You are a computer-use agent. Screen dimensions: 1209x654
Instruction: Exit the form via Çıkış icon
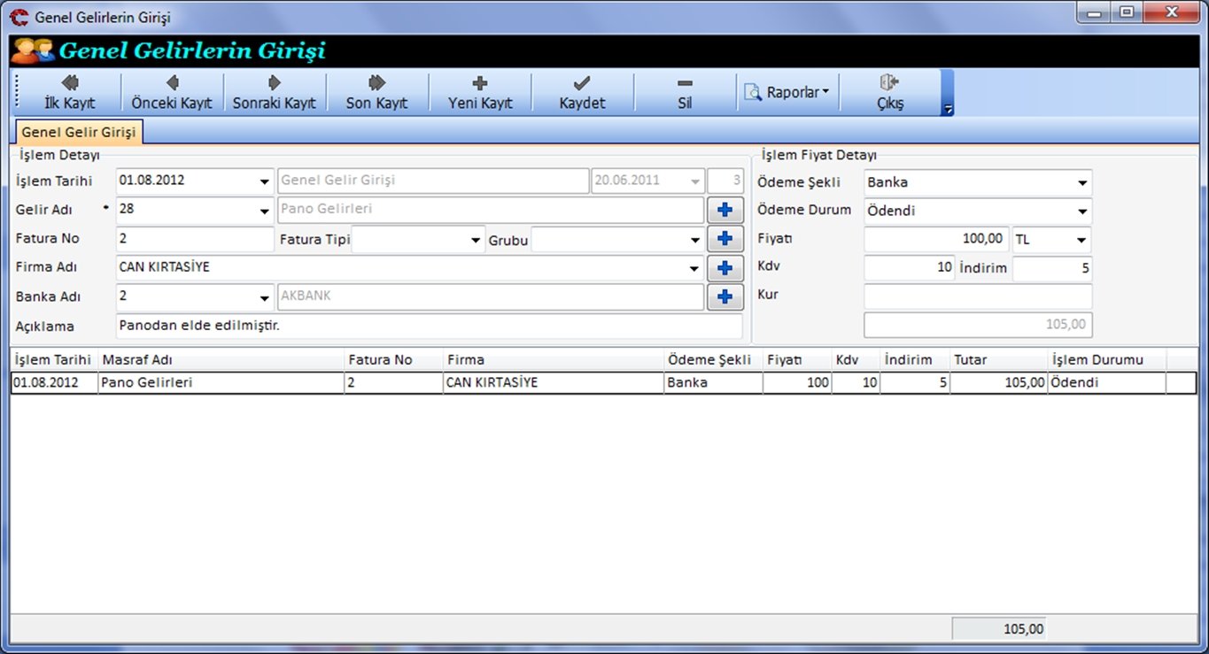[x=889, y=83]
